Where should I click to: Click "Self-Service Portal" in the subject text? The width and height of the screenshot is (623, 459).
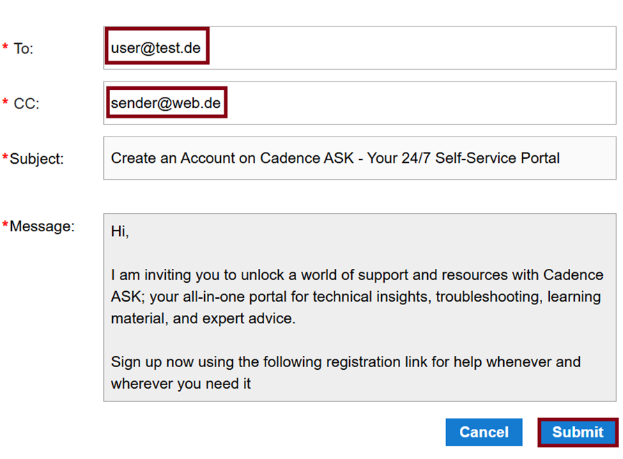click(497, 158)
